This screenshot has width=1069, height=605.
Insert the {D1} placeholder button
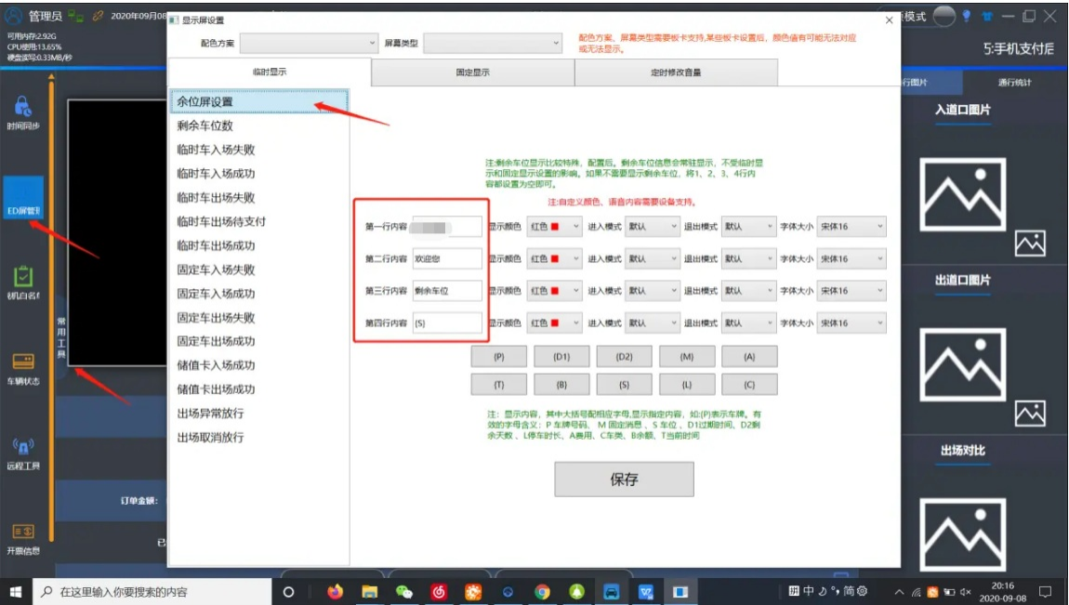point(561,356)
